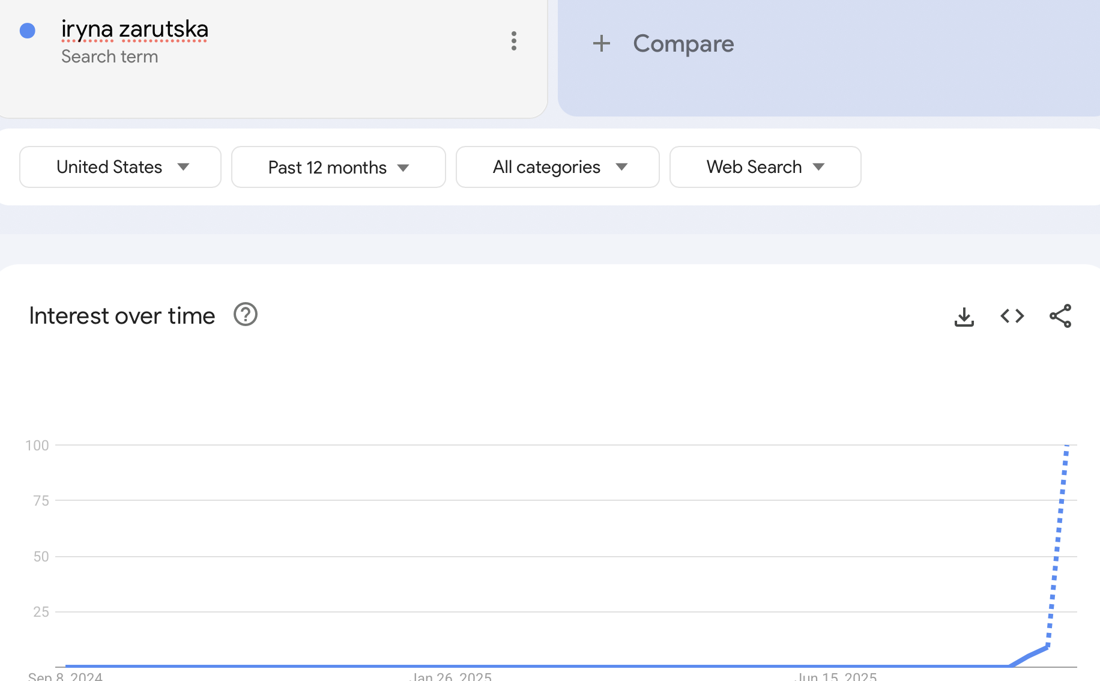Download the interest over time chart data
The height and width of the screenshot is (681, 1100).
click(x=964, y=316)
